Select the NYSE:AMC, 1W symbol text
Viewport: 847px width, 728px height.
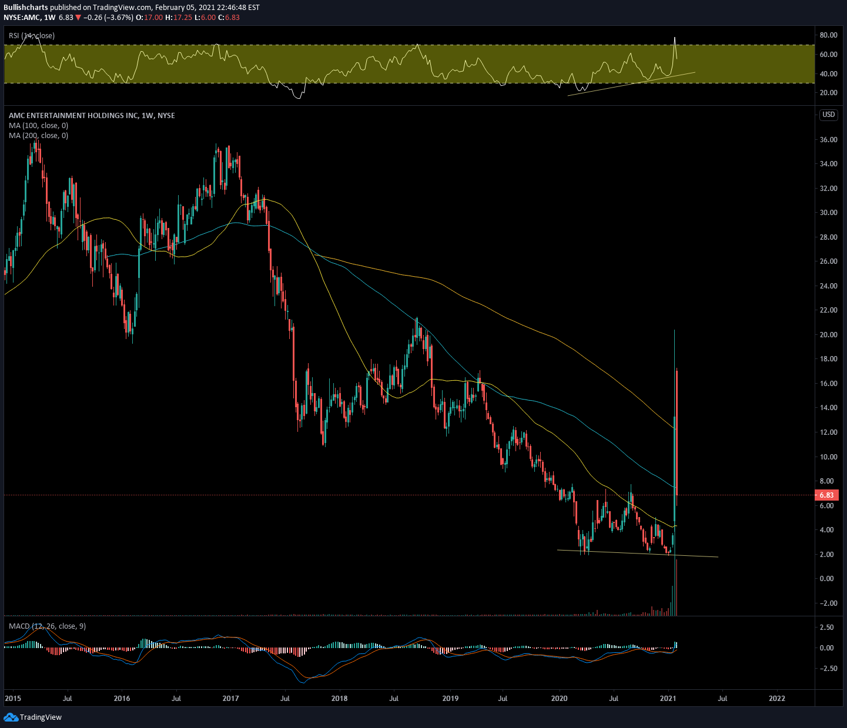[29, 18]
